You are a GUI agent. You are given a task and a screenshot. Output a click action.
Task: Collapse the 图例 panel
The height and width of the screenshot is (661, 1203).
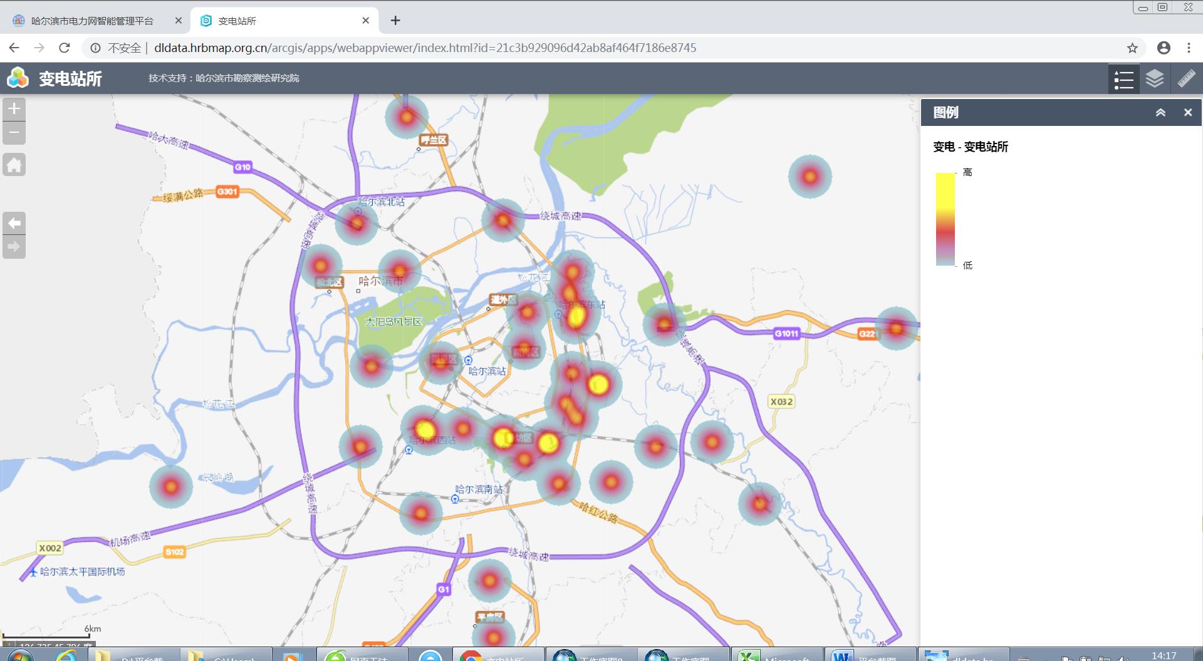(1160, 113)
